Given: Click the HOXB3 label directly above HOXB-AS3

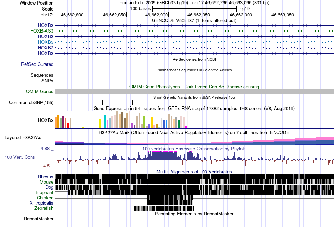Looking at the screenshot, I should pos(46,26).
